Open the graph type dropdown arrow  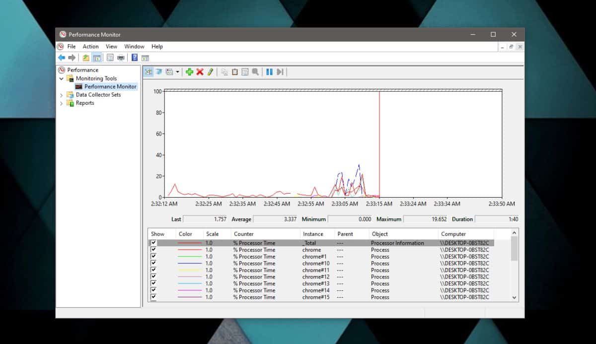click(177, 72)
